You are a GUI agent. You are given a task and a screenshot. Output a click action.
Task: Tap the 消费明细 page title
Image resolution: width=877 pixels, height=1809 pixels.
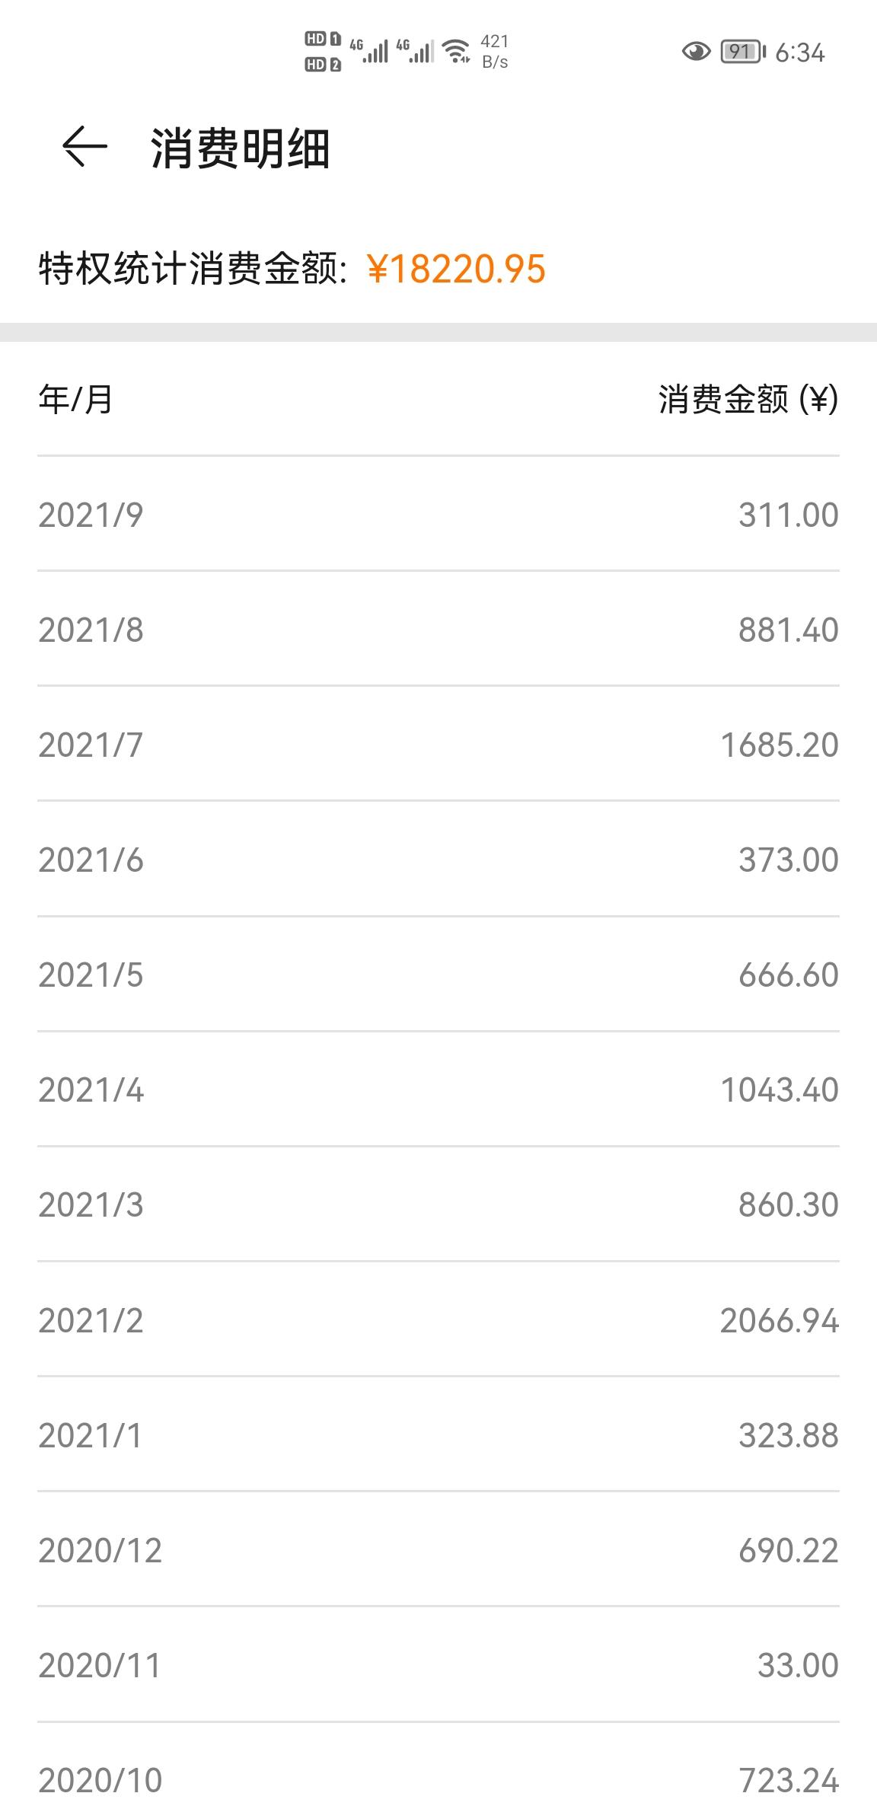[x=241, y=148]
